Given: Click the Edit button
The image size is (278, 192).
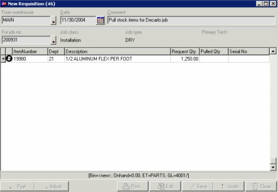Looking at the screenshot, I should tap(165, 186).
